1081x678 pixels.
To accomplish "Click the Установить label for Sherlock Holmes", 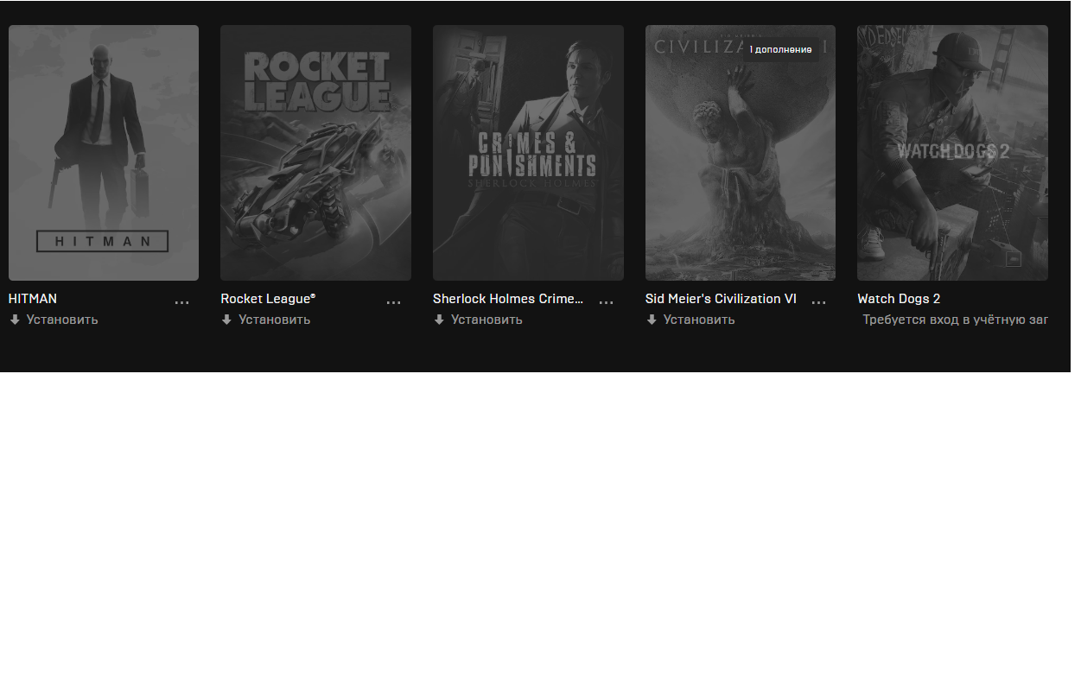I will [486, 320].
